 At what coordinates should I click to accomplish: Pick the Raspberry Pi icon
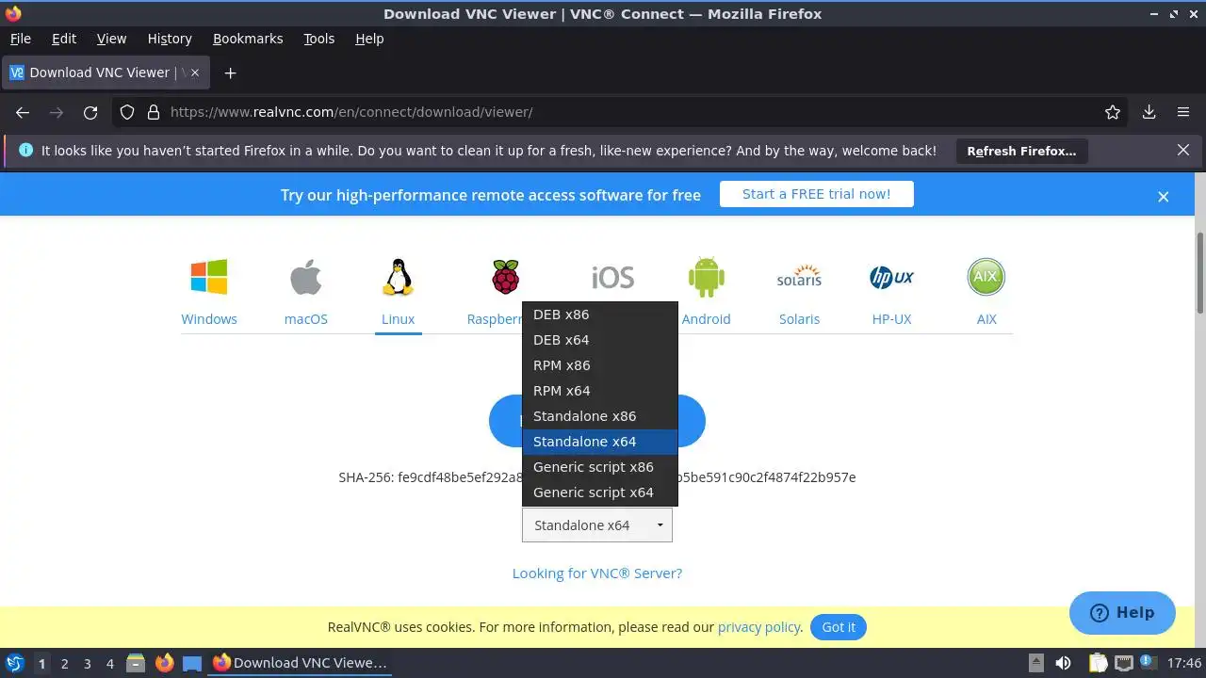tap(506, 278)
